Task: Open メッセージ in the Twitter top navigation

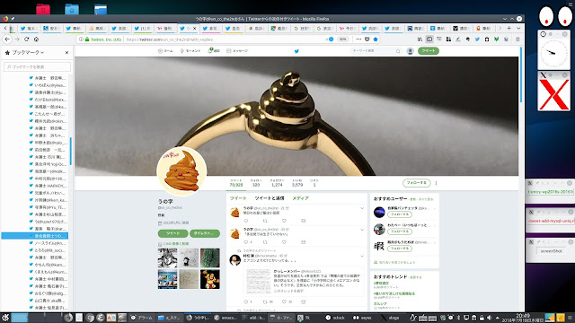Action: coord(237,51)
